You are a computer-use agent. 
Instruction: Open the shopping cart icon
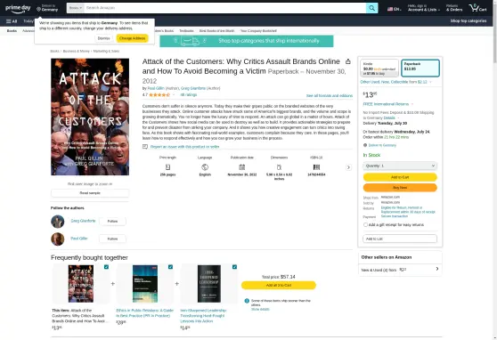click(x=478, y=8)
